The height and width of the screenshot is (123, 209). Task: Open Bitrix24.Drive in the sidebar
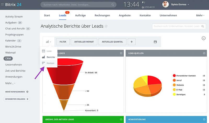pos(13,47)
